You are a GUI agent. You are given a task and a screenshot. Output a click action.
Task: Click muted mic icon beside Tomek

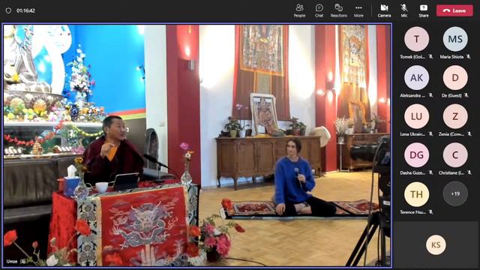click(430, 57)
